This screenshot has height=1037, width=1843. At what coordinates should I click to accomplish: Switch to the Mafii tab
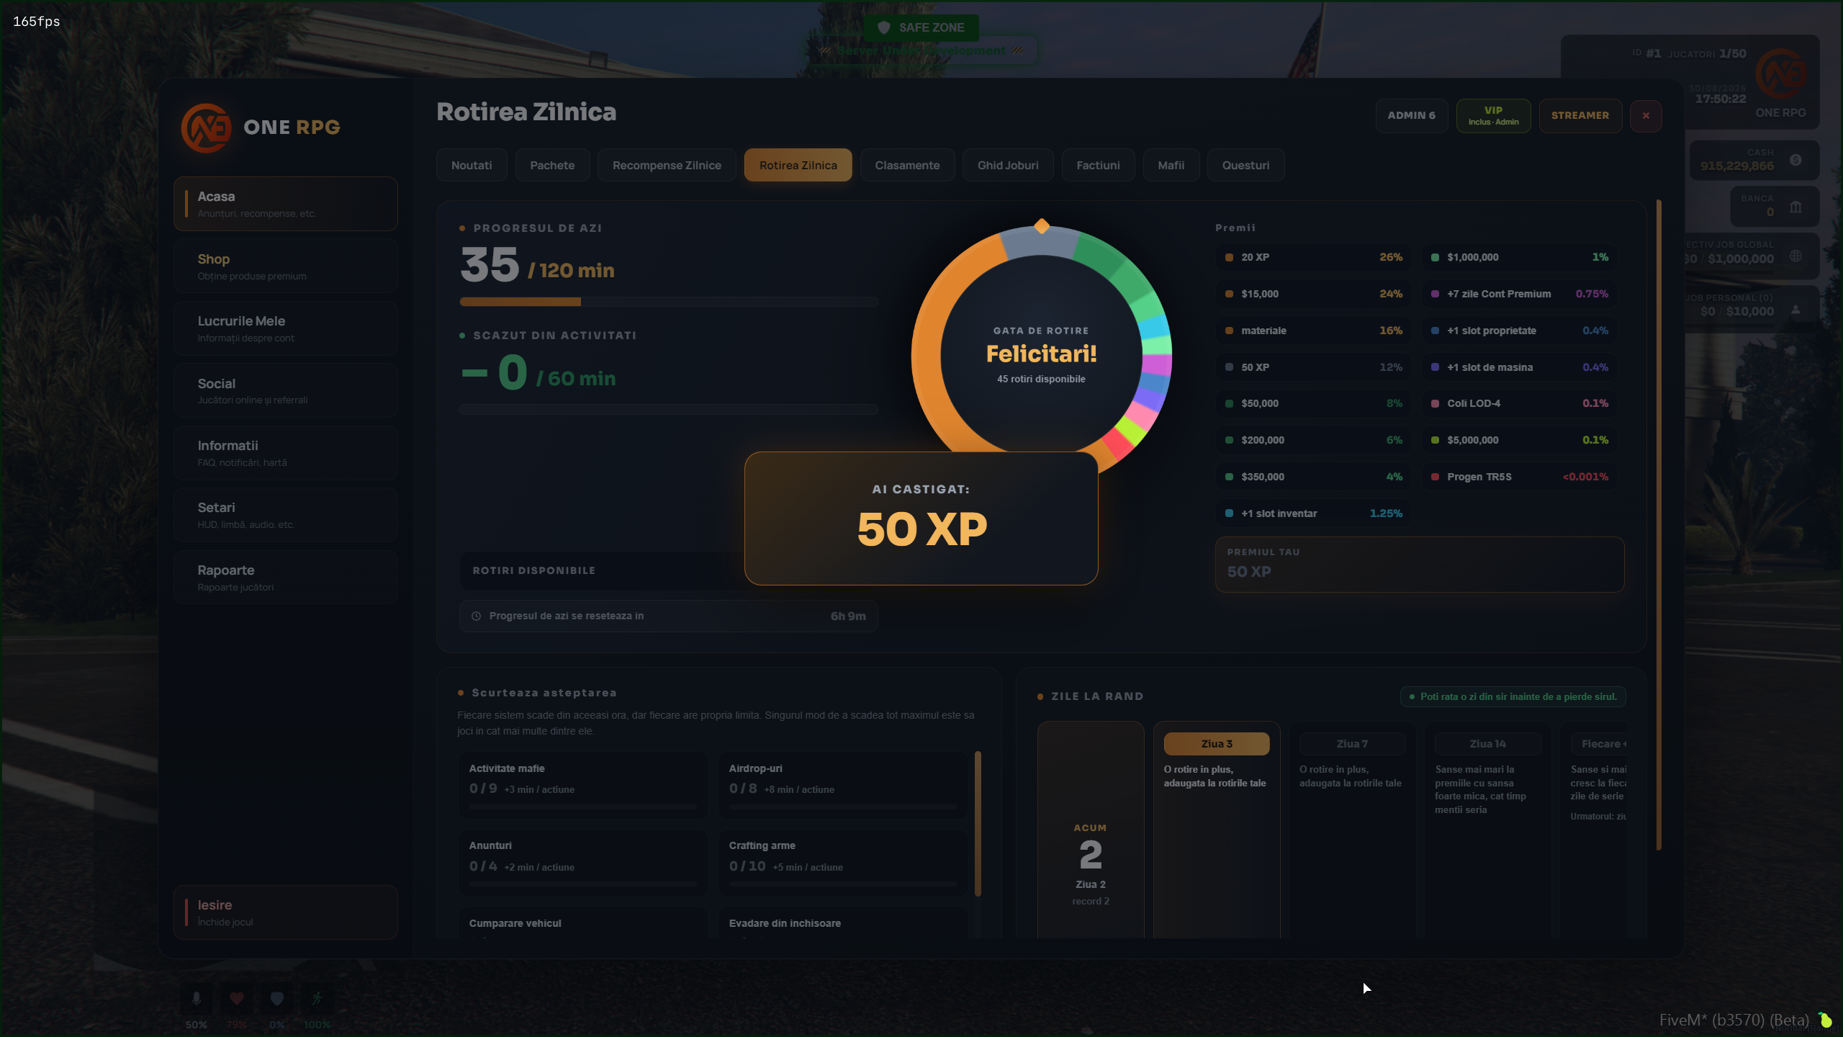point(1171,165)
